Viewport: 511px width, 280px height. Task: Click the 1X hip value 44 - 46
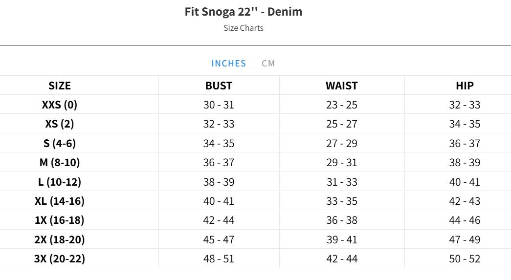pos(465,220)
